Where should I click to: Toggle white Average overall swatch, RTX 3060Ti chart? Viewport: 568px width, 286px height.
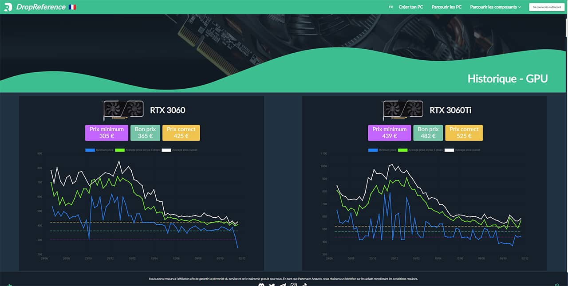tap(449, 150)
